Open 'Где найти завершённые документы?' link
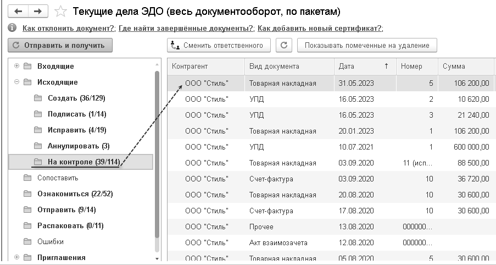Screen dimensions: 496x265 click(186, 28)
